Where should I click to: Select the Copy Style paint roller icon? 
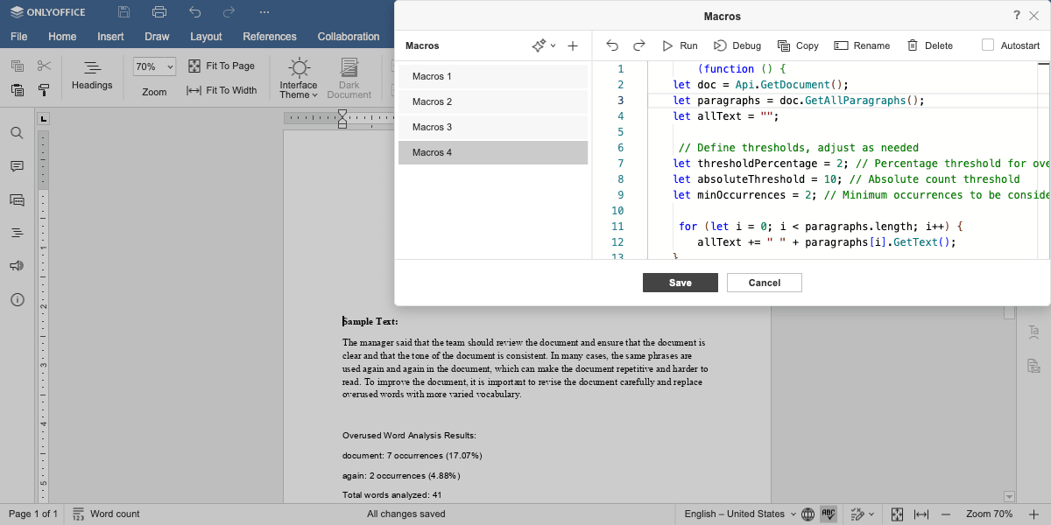45,90
